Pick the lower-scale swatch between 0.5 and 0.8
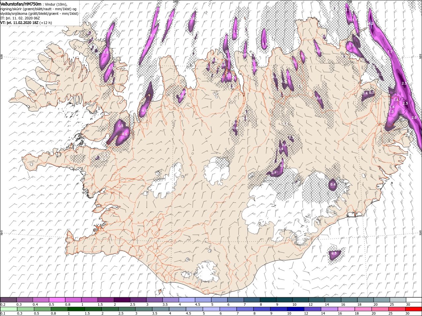 click(42, 309)
